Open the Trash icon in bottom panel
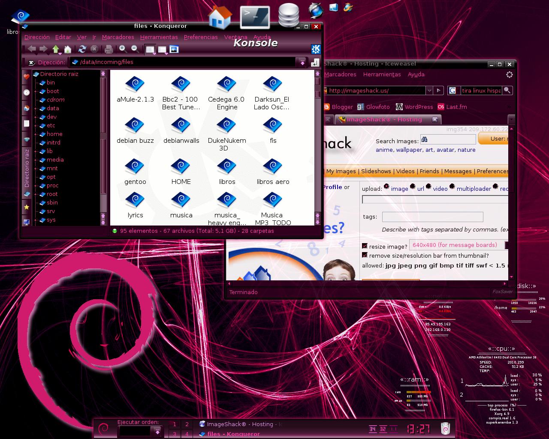The width and height of the screenshot is (549, 439). [446, 428]
